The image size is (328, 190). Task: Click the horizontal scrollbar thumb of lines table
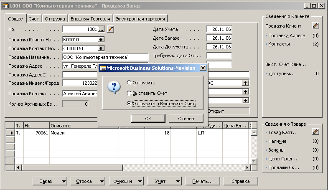point(72,167)
